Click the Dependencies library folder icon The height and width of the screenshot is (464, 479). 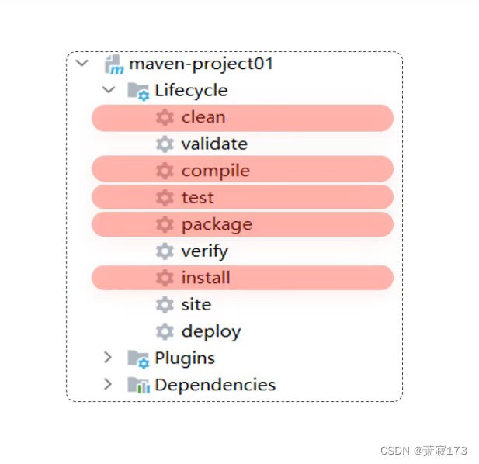(x=138, y=385)
